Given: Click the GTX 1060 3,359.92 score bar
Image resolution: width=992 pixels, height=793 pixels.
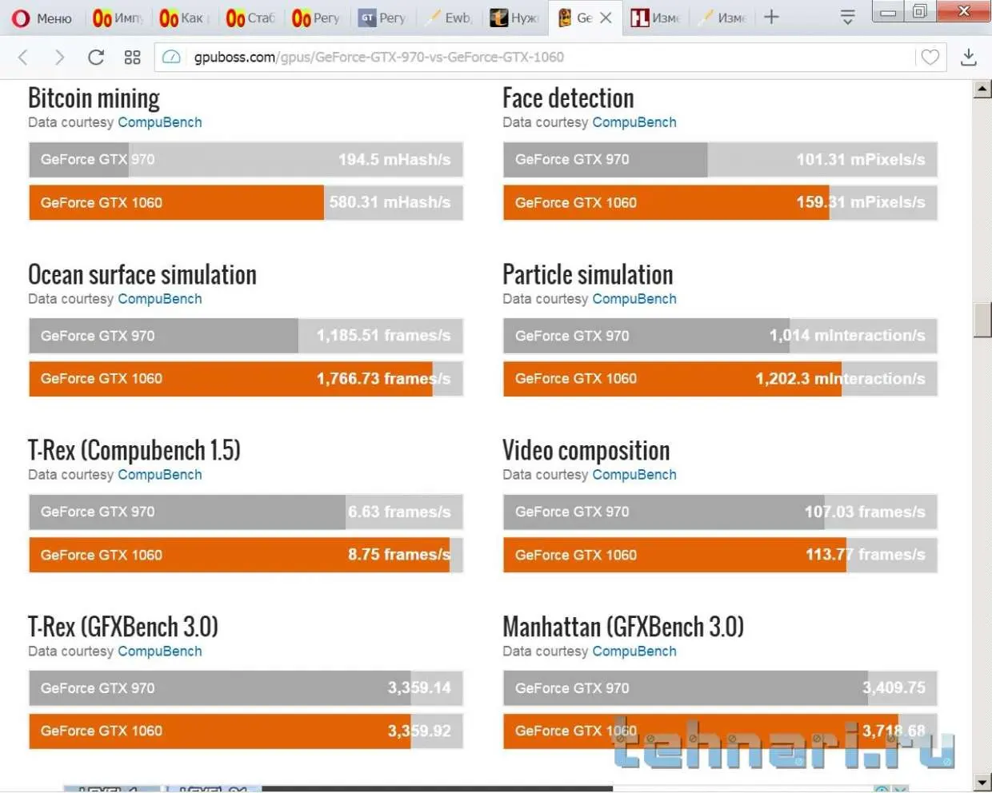Looking at the screenshot, I should pyautogui.click(x=246, y=731).
